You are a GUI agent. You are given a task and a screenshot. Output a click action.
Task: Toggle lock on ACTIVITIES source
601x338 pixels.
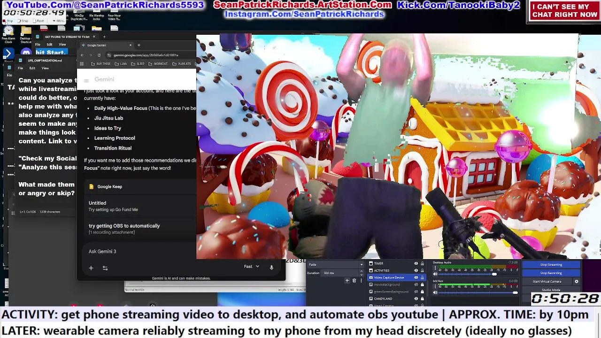click(422, 270)
